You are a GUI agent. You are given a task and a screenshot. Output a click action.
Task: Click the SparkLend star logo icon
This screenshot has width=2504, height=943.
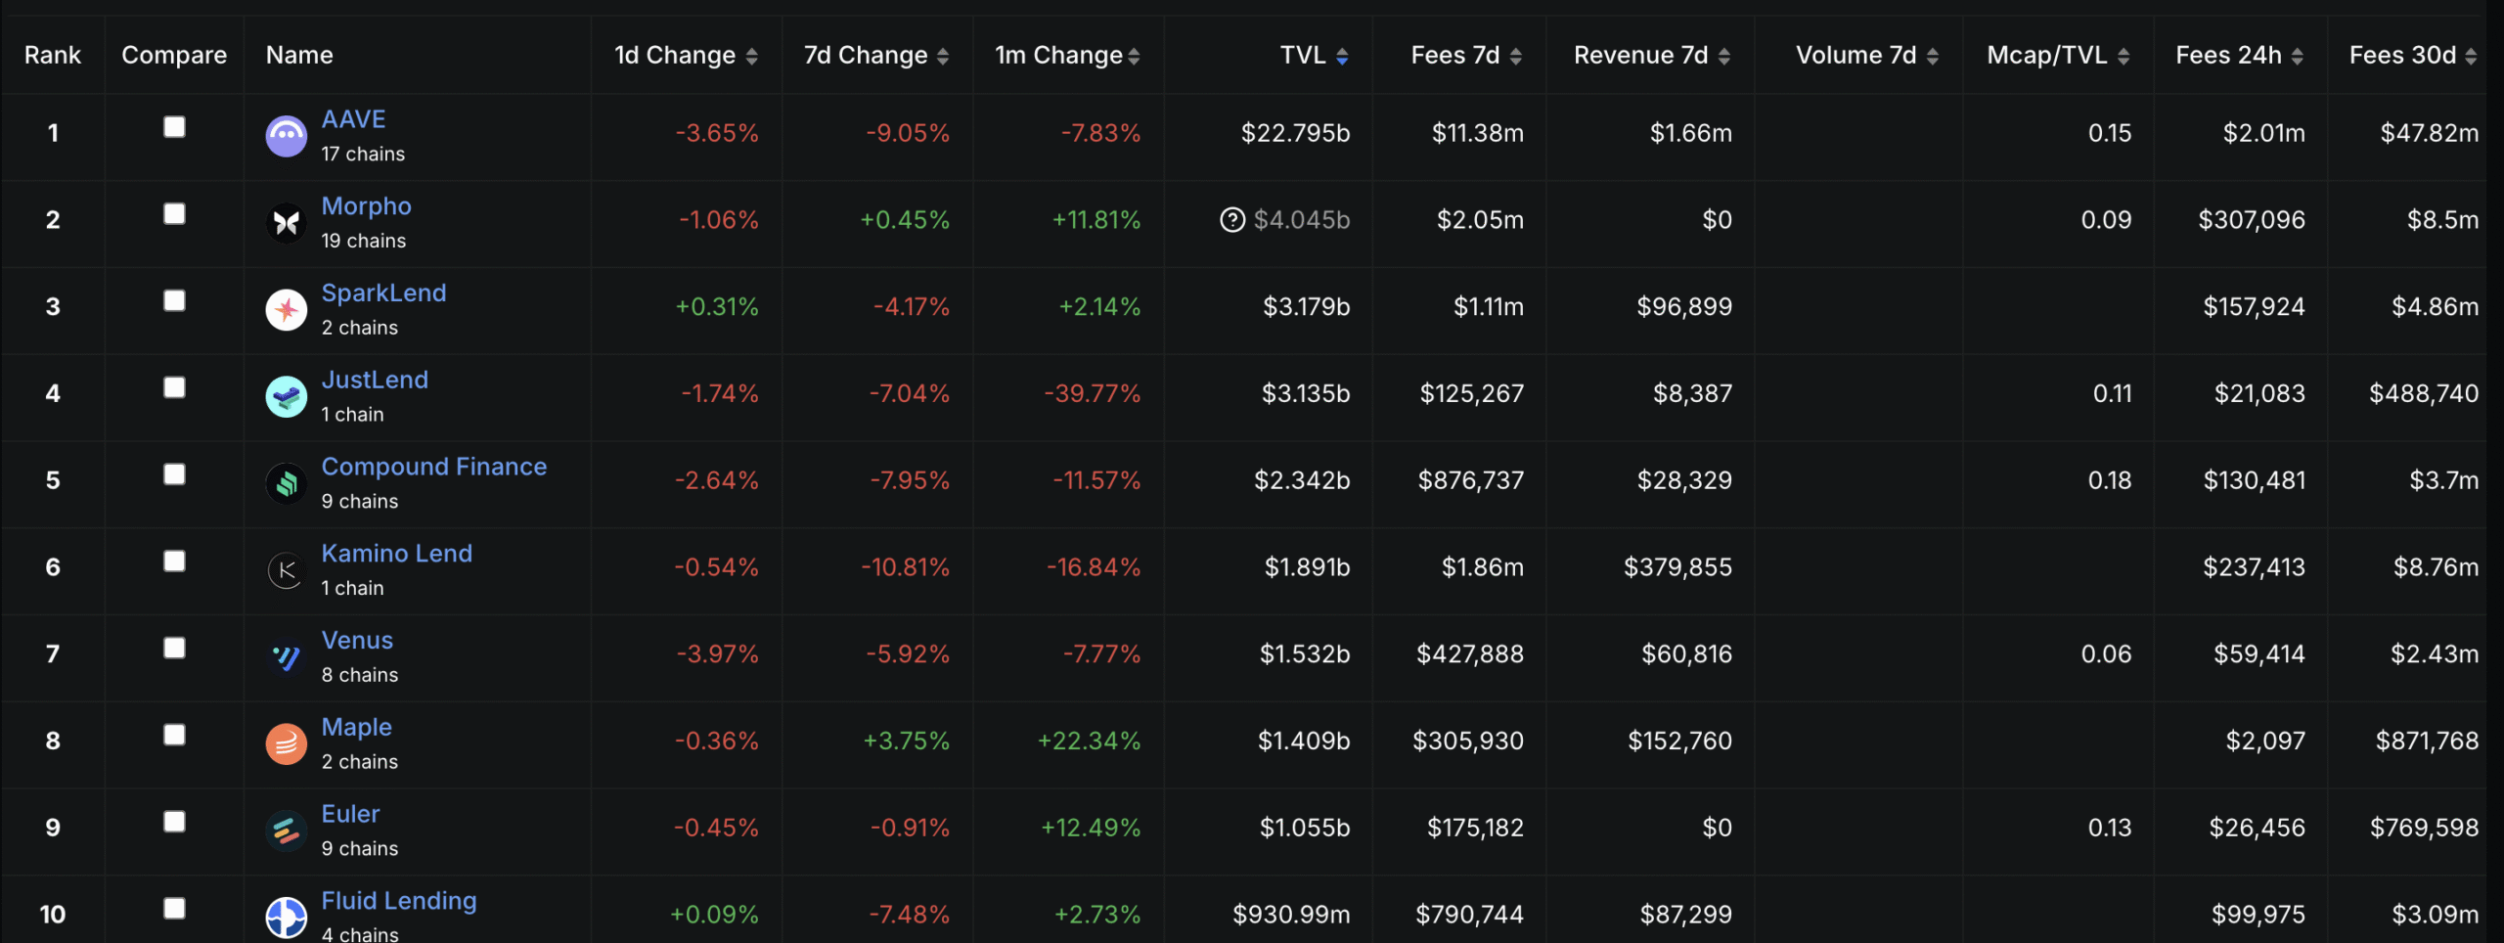[x=287, y=310]
